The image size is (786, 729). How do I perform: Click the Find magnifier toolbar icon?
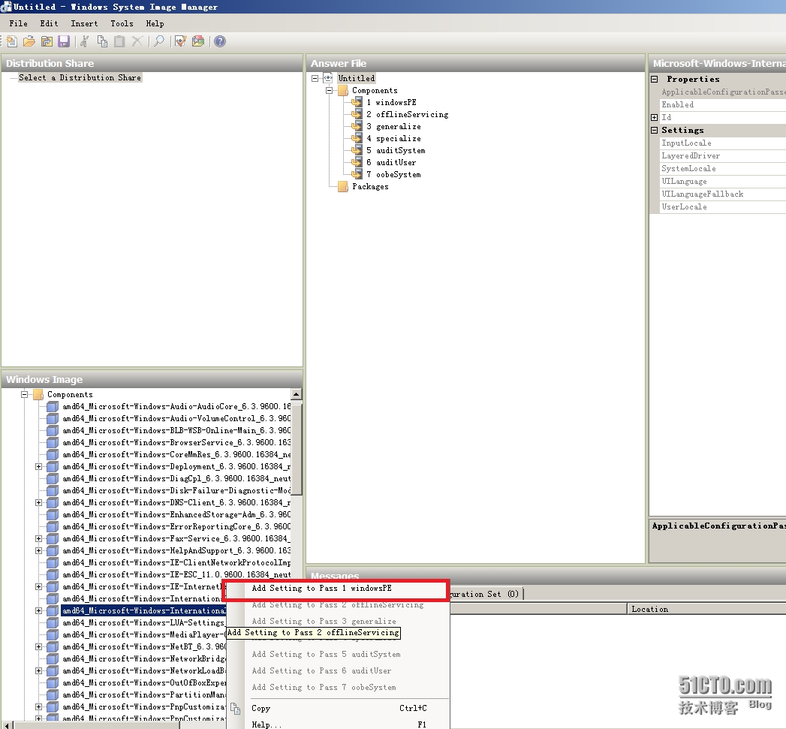click(159, 41)
